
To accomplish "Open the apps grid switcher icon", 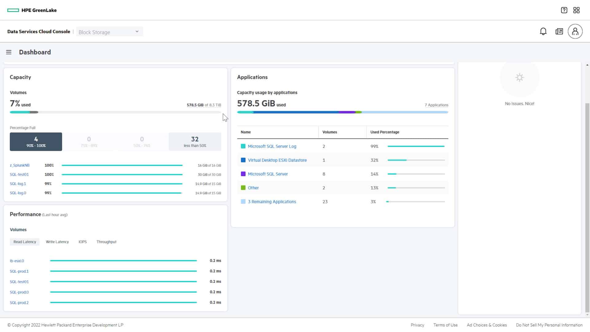I will pos(576,10).
